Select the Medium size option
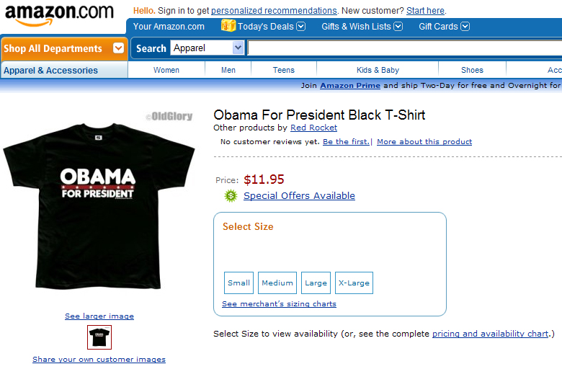Image resolution: width=562 pixels, height=382 pixels. pyautogui.click(x=277, y=283)
